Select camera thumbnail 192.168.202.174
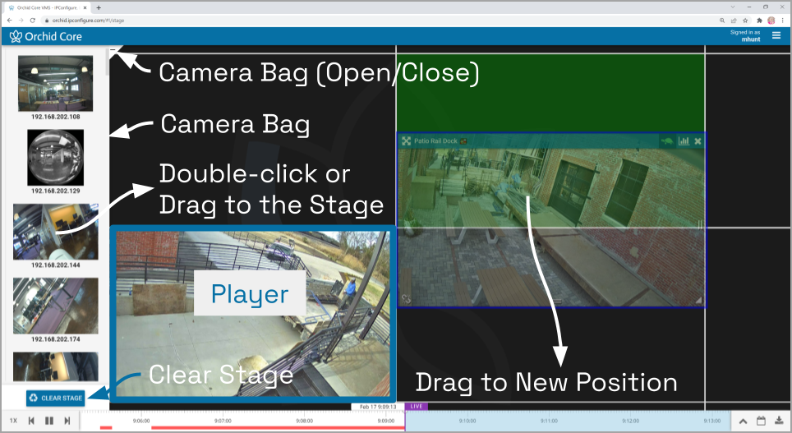The image size is (792, 433). (x=56, y=306)
